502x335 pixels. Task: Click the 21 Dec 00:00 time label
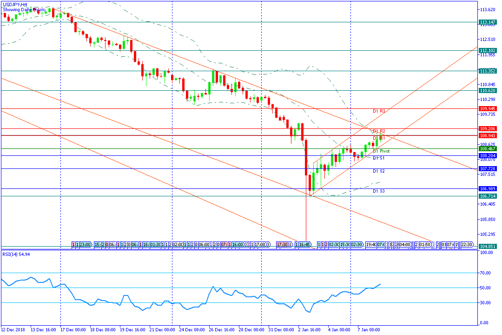click(162, 330)
